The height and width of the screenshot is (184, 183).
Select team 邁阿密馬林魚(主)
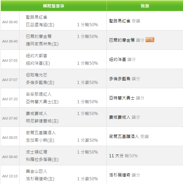42,44
